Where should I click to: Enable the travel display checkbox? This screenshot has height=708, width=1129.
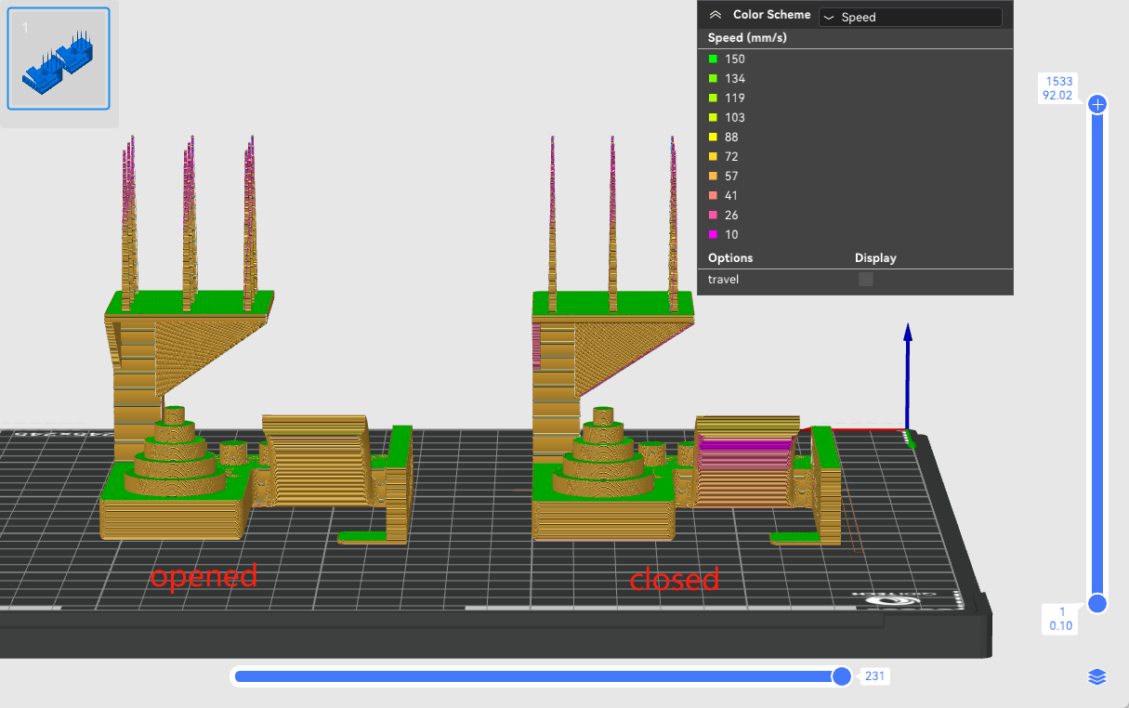866,279
